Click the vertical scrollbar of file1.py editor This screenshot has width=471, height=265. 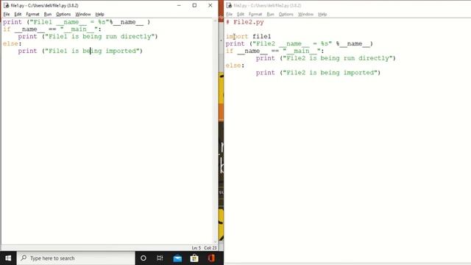(x=215, y=132)
